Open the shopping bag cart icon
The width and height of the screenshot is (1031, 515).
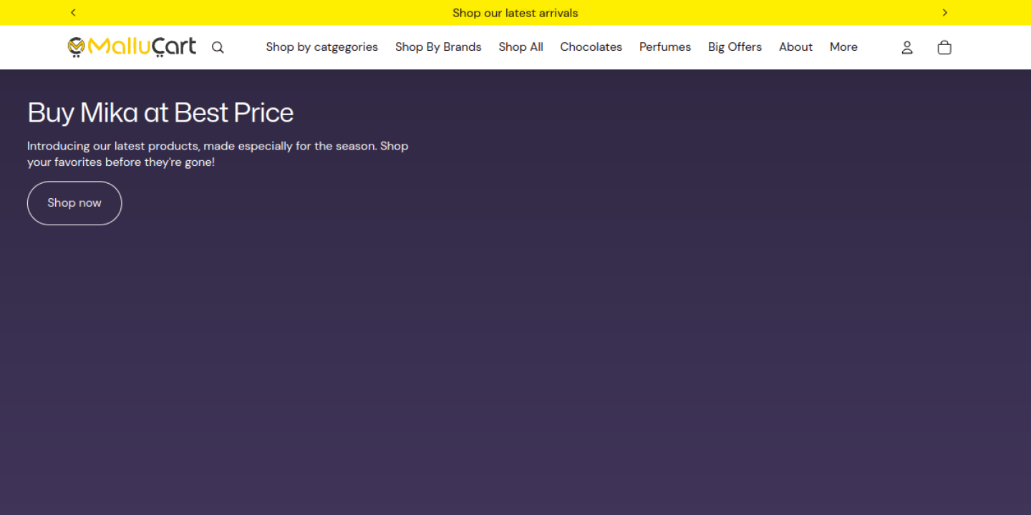[x=944, y=47]
